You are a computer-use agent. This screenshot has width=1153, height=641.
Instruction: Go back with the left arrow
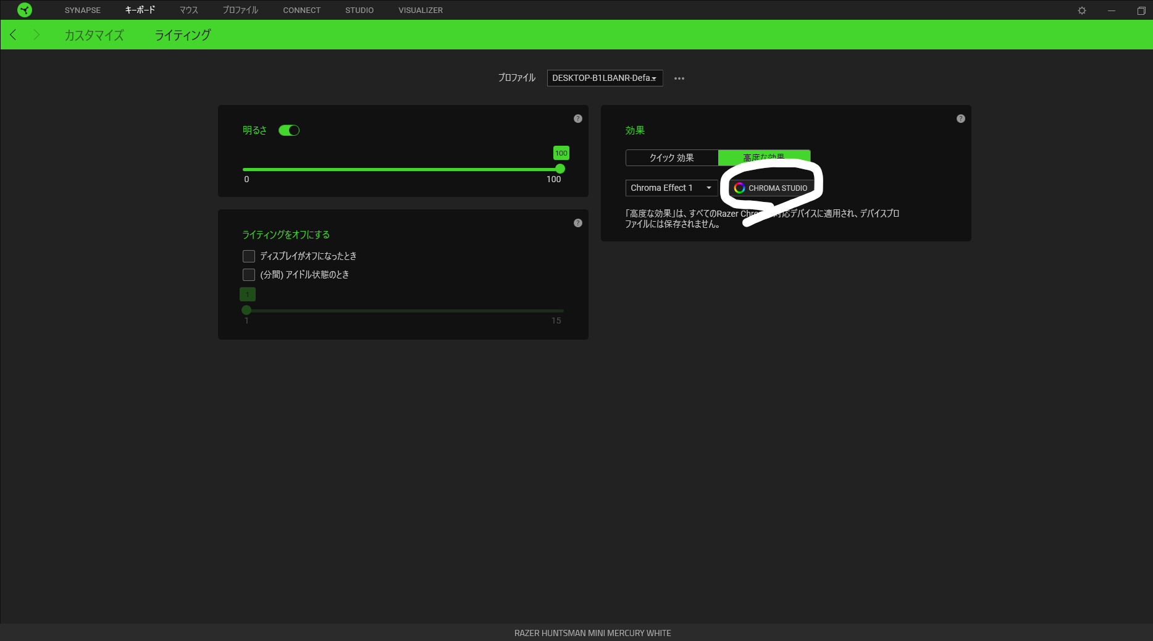coord(13,35)
